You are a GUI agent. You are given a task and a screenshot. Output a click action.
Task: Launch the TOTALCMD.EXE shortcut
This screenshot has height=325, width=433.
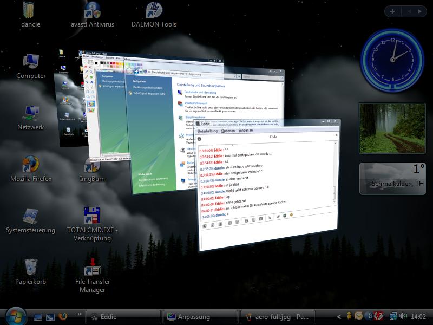point(92,216)
